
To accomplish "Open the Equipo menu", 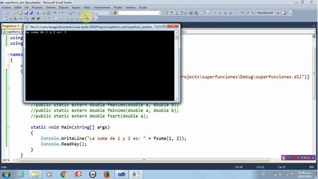I will pos(76,7).
